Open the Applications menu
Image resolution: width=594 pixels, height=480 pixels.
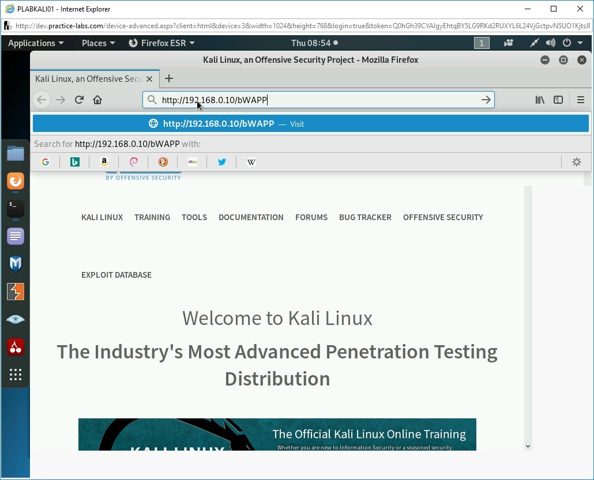click(36, 43)
